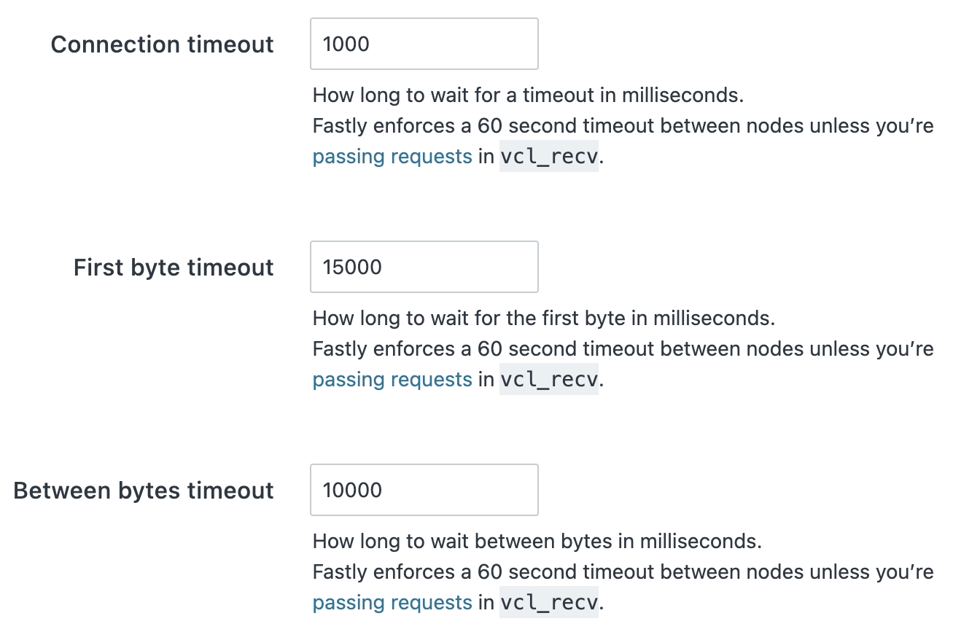Image resolution: width=953 pixels, height=640 pixels.
Task: Click inside the Between bytes timeout field
Action: (x=424, y=490)
